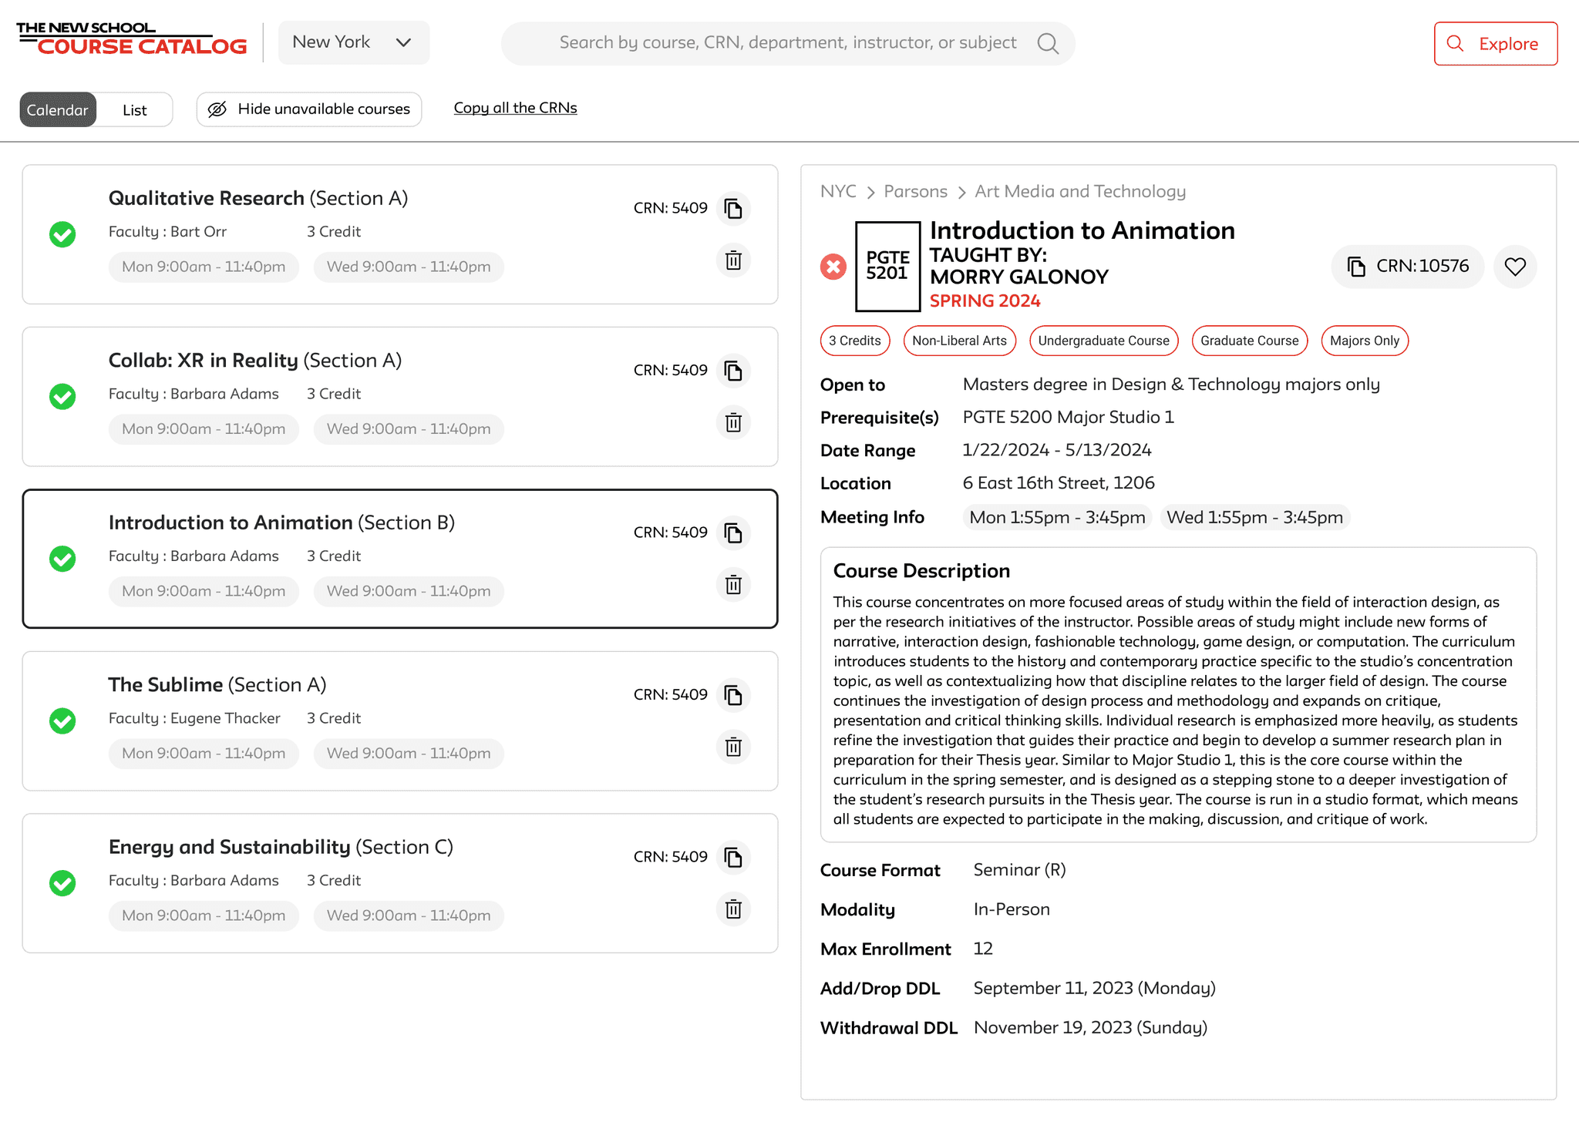Image resolution: width=1579 pixels, height=1122 pixels.
Task: Click into the course search field
Action: click(x=788, y=43)
